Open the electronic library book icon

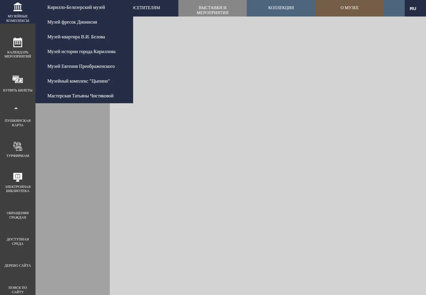point(18,177)
